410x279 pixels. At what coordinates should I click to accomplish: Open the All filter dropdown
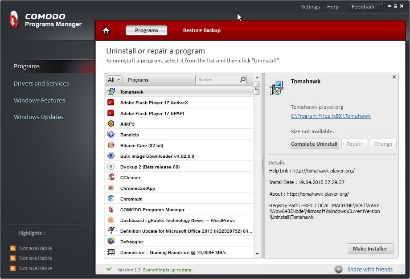click(x=114, y=80)
